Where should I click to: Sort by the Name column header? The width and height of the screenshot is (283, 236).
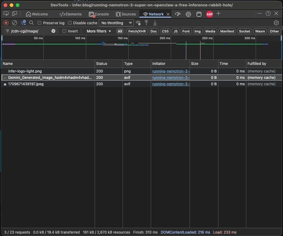(48, 63)
